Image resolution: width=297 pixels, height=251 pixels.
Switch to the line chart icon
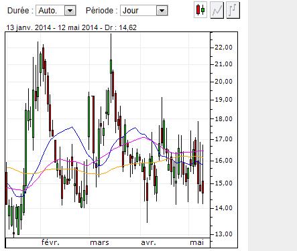[x=217, y=10]
